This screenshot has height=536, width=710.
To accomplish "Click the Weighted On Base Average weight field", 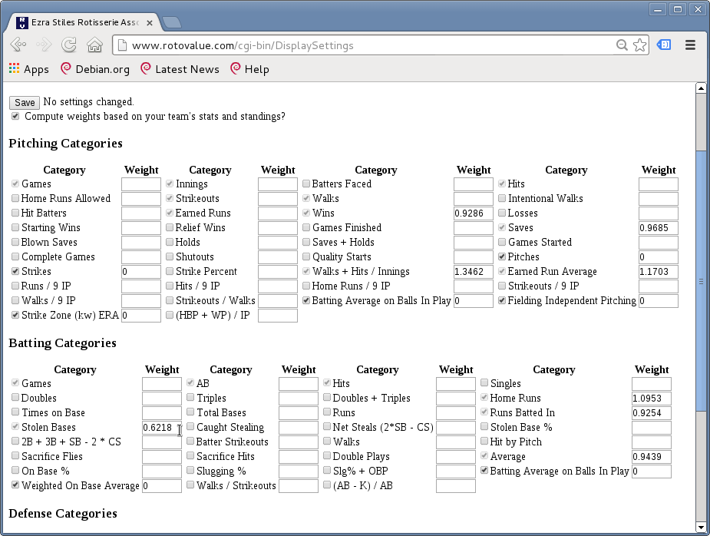I will [162, 486].
